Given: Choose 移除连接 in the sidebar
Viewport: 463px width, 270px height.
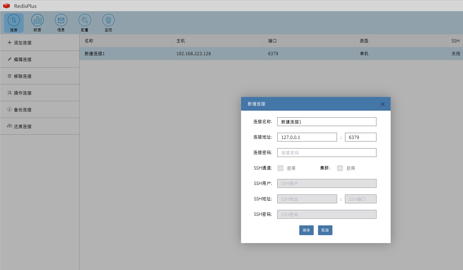Looking at the screenshot, I should [40, 76].
